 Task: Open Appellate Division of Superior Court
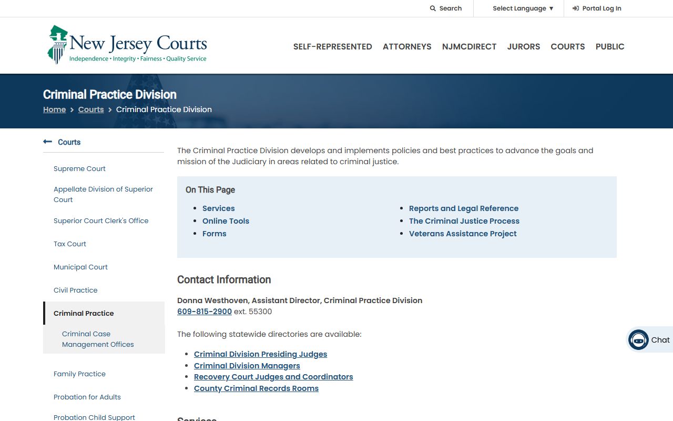coord(103,194)
